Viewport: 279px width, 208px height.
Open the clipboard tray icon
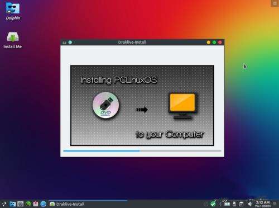(241, 204)
